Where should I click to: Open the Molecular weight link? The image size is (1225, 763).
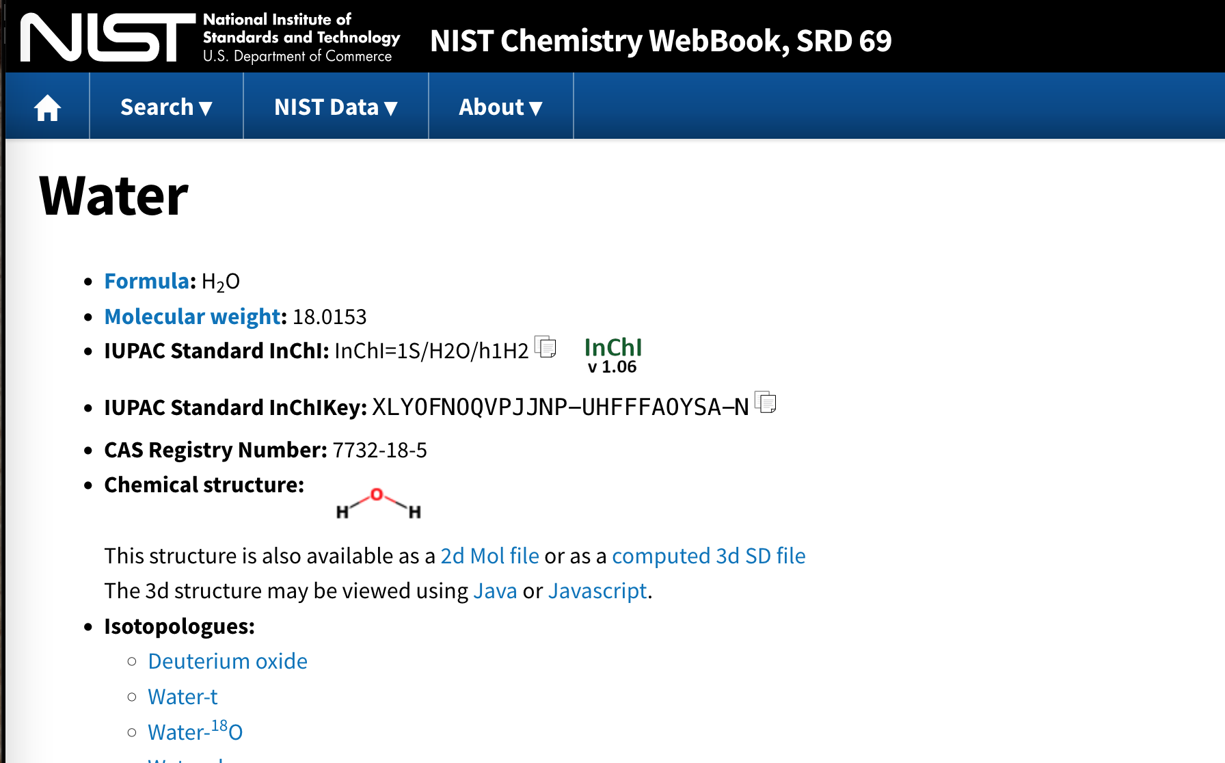point(193,317)
